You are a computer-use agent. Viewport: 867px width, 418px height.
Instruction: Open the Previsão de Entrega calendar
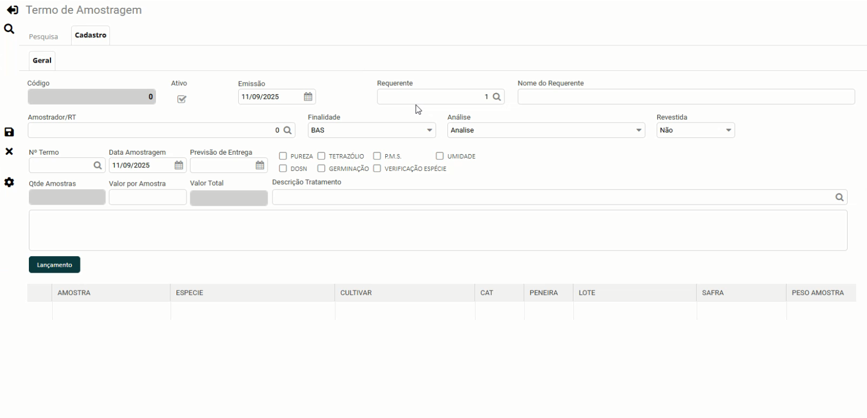click(260, 165)
